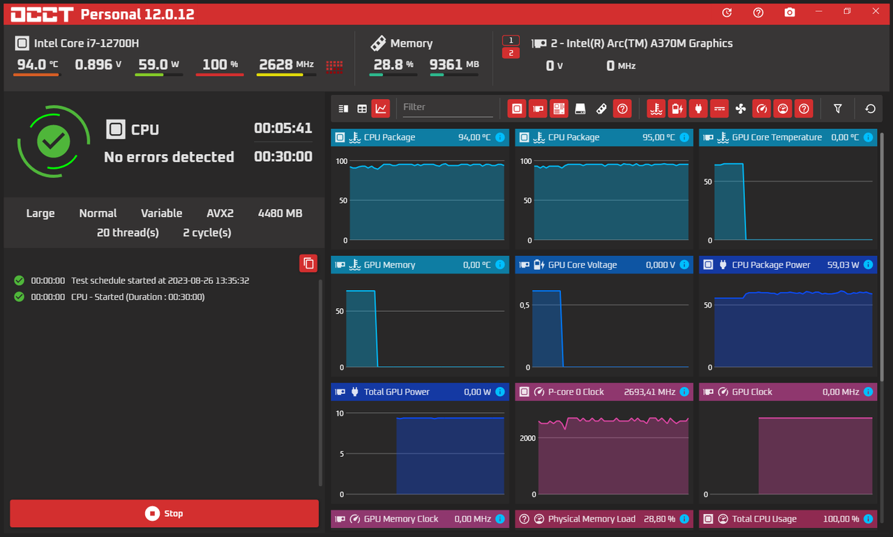Click the Intel Core i7-12700H header
Image resolution: width=893 pixels, height=537 pixels.
(x=87, y=43)
